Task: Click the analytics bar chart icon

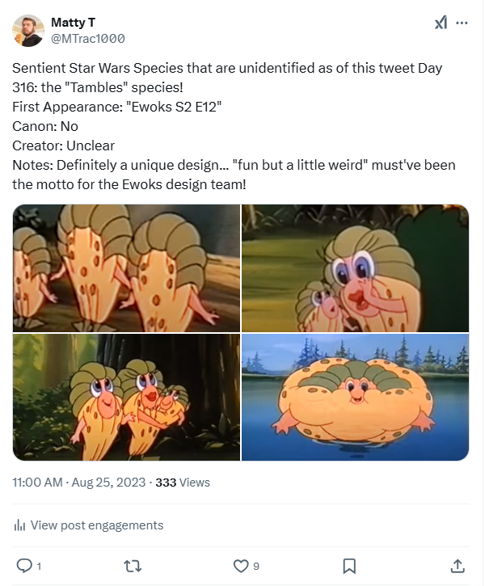Action: point(20,525)
